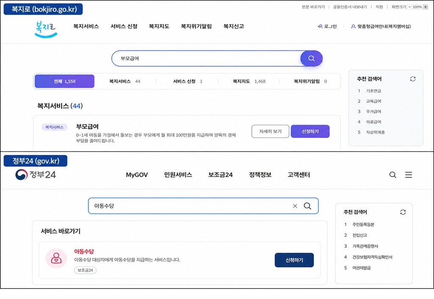Refresh 정부24 recommended search terms
The height and width of the screenshot is (299, 434).
point(403,212)
